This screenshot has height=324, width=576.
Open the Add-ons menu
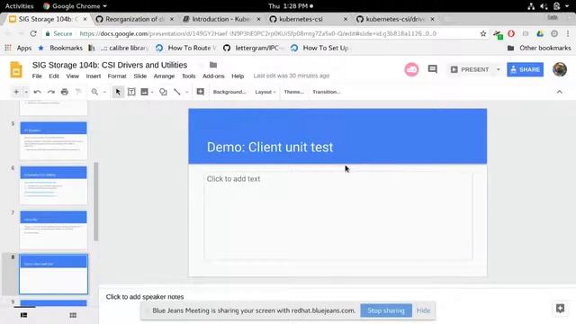coord(213,76)
